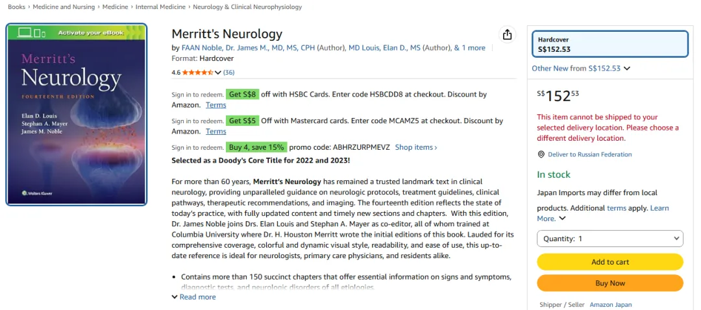Go to Internal Medicine breadcrumb
The image size is (701, 310).
(162, 7)
